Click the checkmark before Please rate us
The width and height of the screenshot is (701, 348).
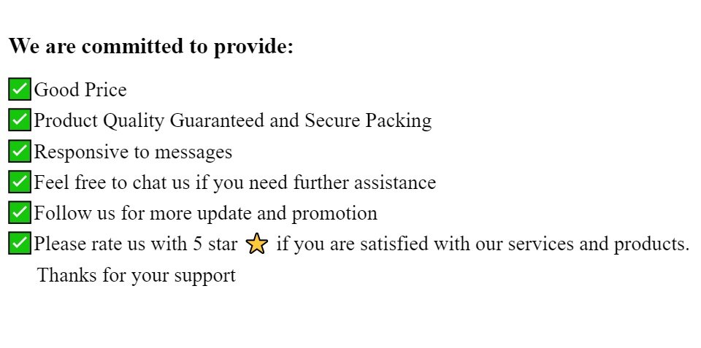[x=20, y=243]
